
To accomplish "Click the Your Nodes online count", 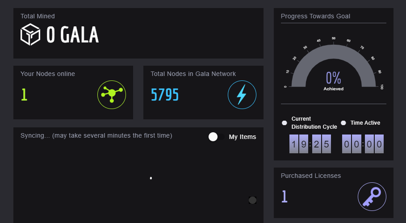I will coord(24,95).
